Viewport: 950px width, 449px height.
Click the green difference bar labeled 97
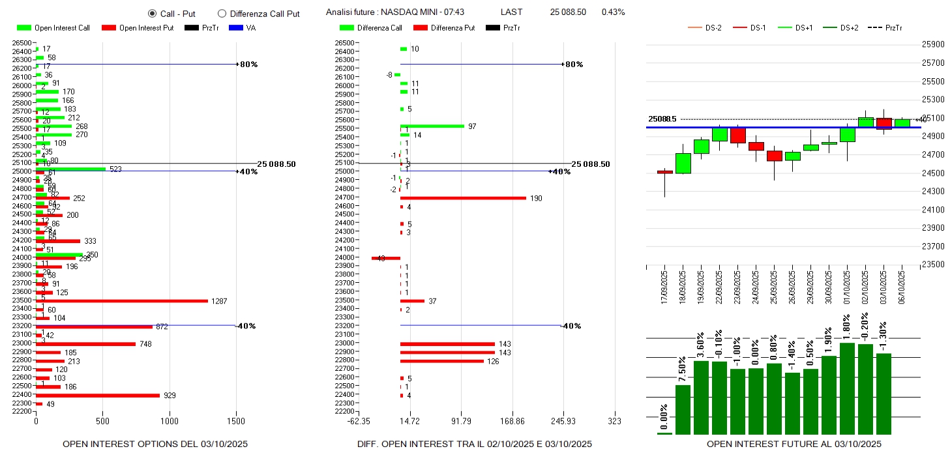tap(432, 126)
